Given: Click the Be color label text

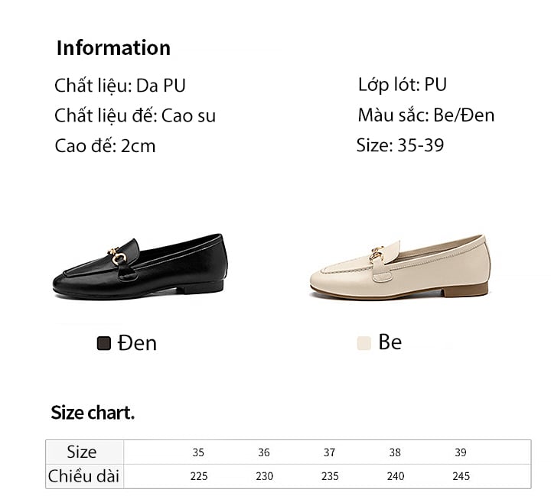Looking at the screenshot, I should coord(390,342).
